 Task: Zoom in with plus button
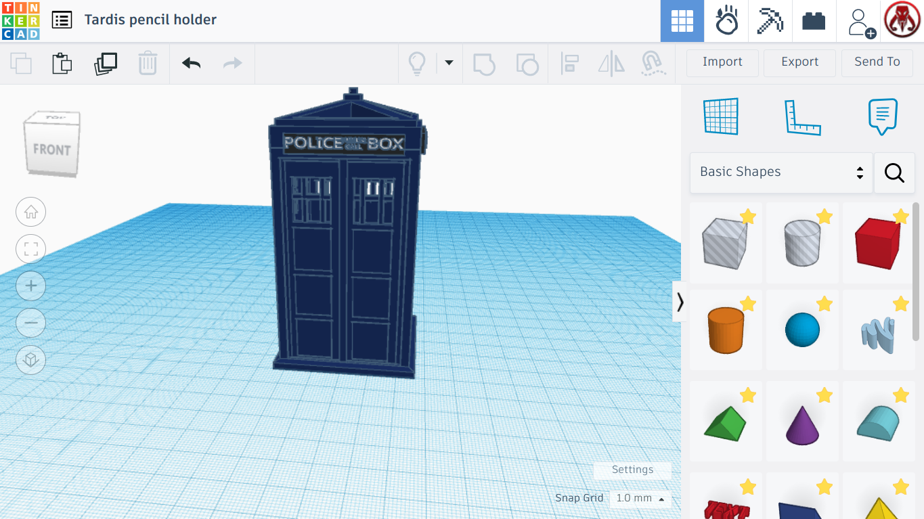pos(30,286)
